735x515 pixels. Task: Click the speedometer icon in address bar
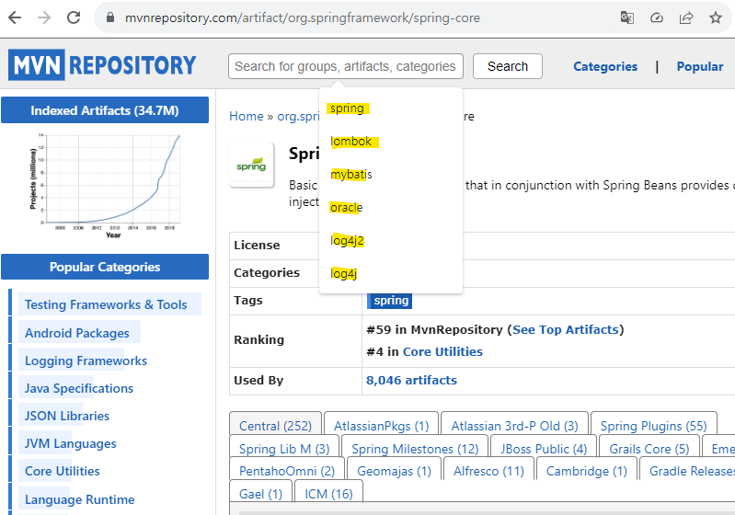(656, 17)
